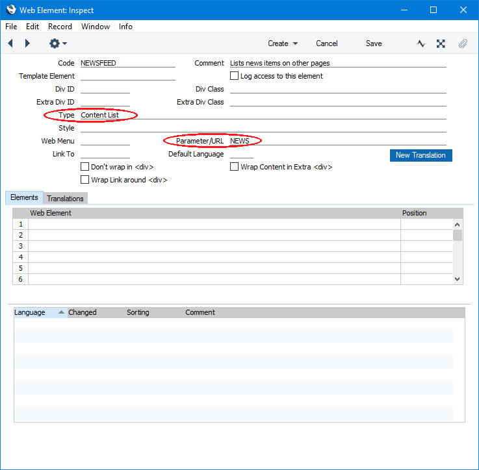
Task: Close the Web Element window
Action: 463,10
